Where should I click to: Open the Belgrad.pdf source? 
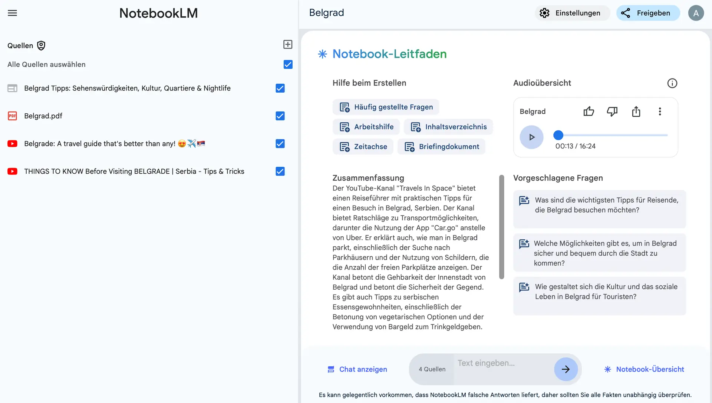tap(43, 116)
